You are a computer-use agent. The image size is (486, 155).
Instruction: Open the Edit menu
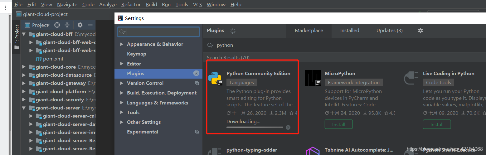[32, 4]
